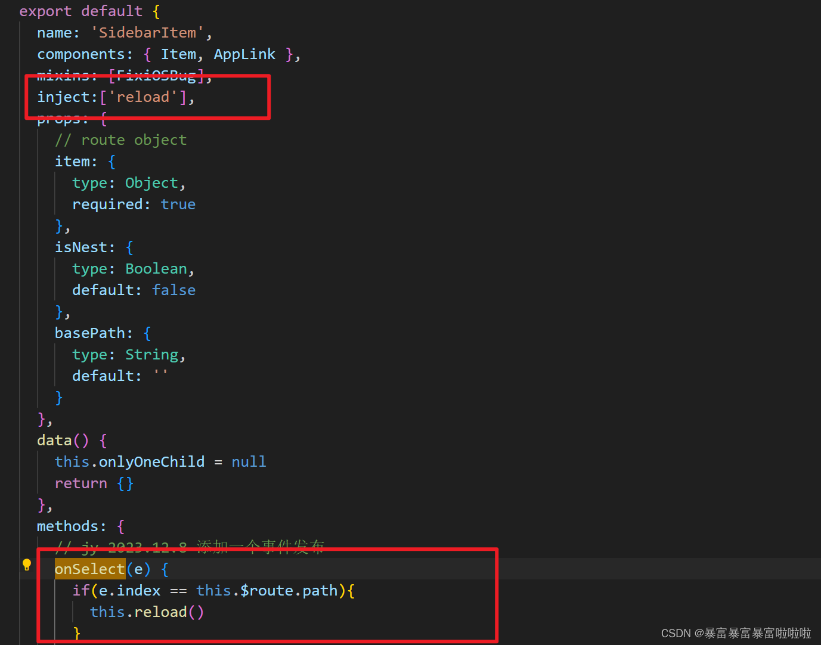Click the 'return {}' statement
Image resolution: width=821 pixels, height=645 pixels.
pos(94,483)
